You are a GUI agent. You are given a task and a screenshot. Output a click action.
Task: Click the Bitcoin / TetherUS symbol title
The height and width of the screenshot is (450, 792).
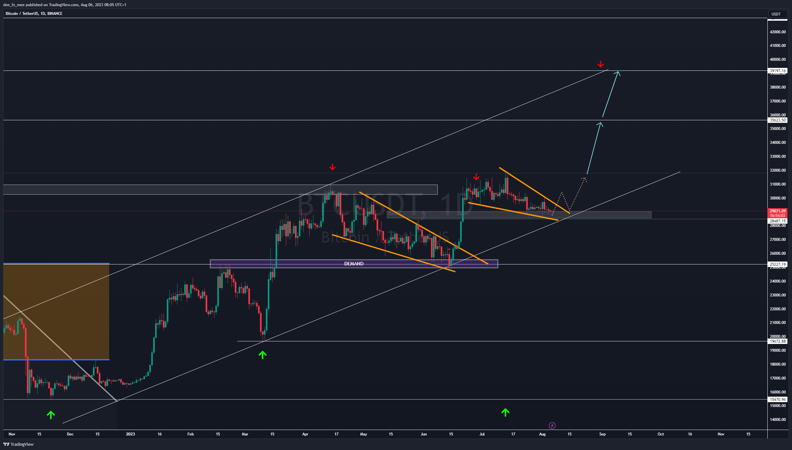tap(34, 13)
